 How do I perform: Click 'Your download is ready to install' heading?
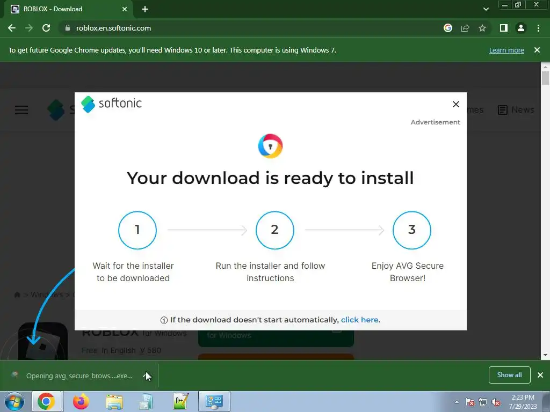coord(271,178)
